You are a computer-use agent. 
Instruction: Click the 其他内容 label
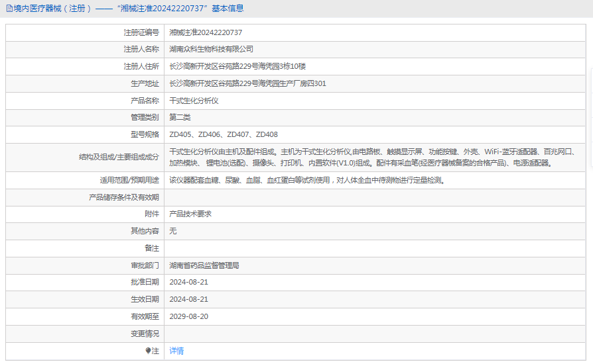tap(145, 231)
